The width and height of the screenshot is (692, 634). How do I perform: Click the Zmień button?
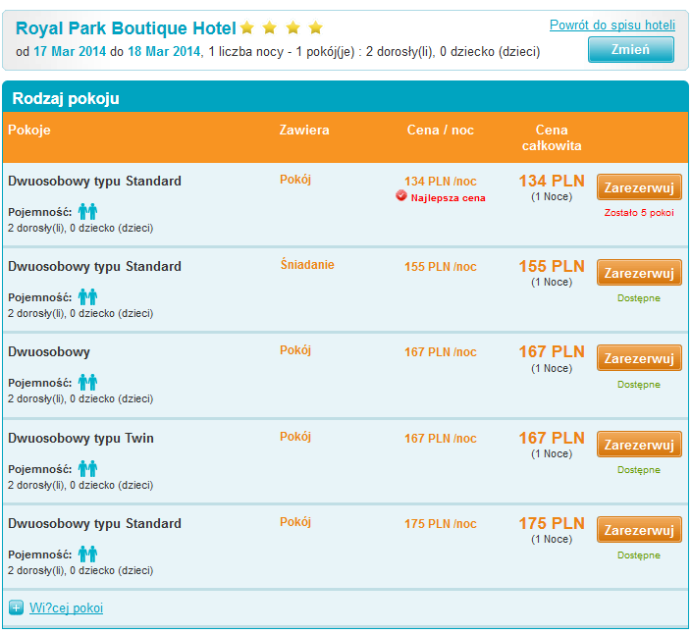pyautogui.click(x=631, y=49)
